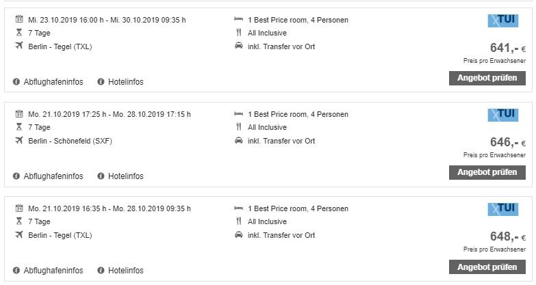Screen dimensions: 536x285
Task: Click the TUI logo on the 646 € offer
Action: 503,115
